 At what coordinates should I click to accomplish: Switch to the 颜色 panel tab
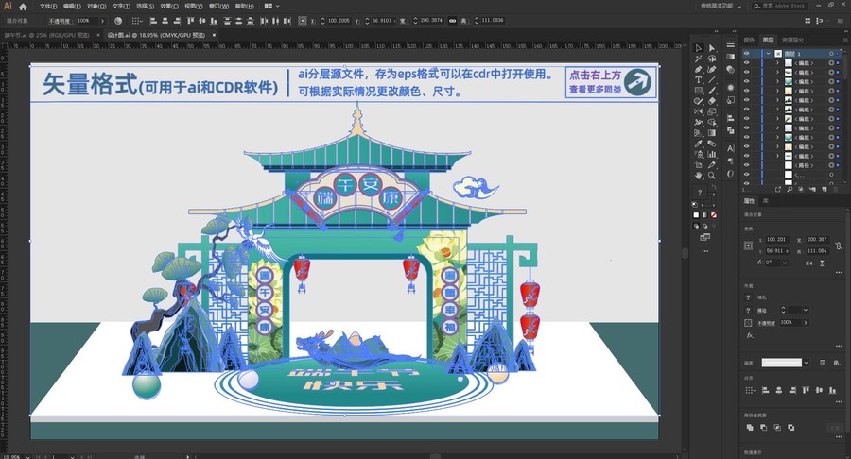click(750, 40)
